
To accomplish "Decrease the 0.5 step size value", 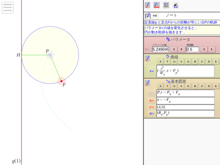I will point(204,49).
